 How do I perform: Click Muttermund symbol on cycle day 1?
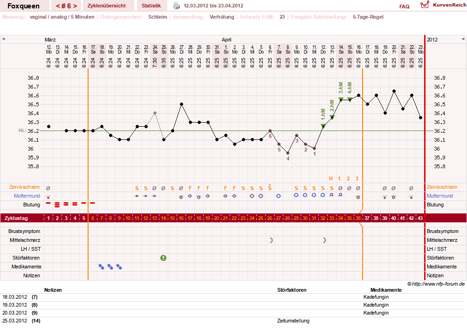pyautogui.click(x=48, y=197)
